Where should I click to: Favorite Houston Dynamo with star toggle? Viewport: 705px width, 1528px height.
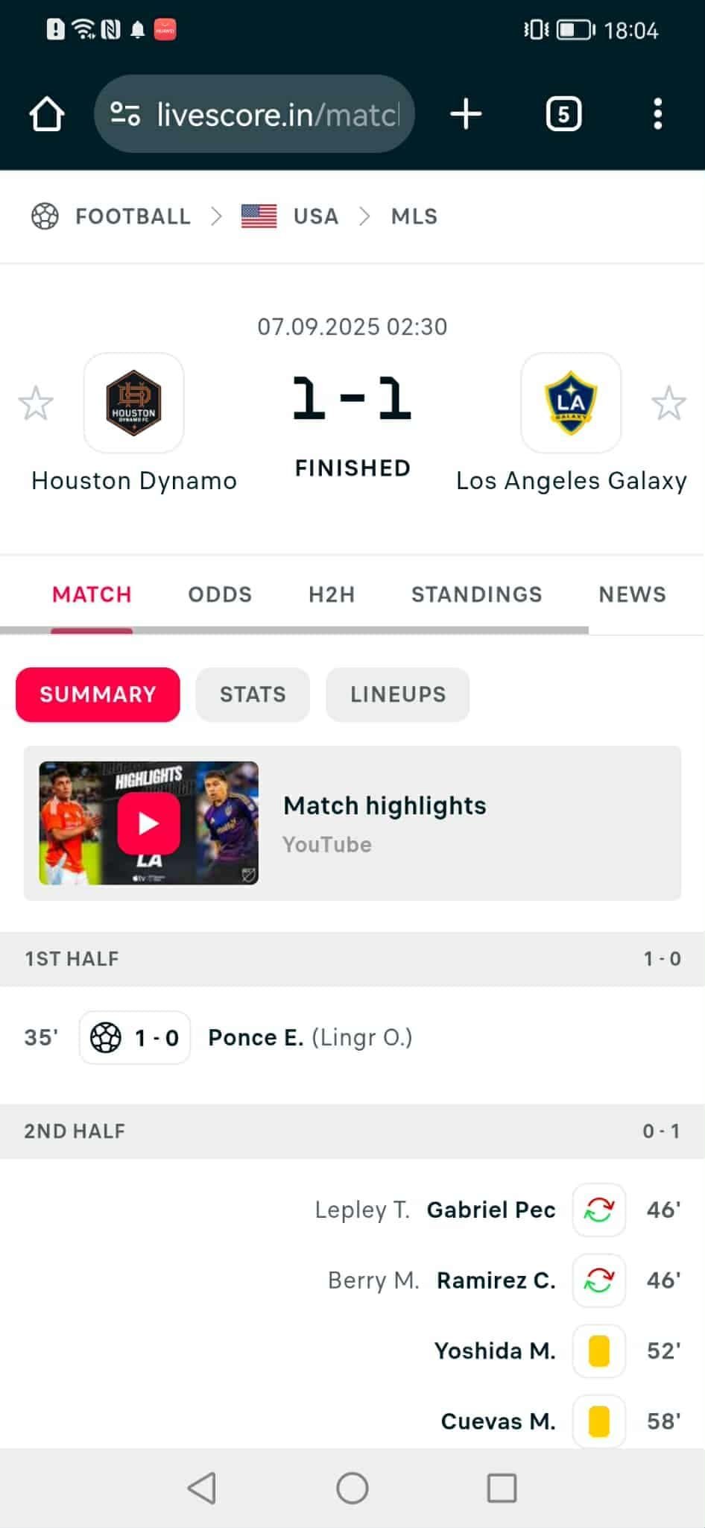coord(36,403)
